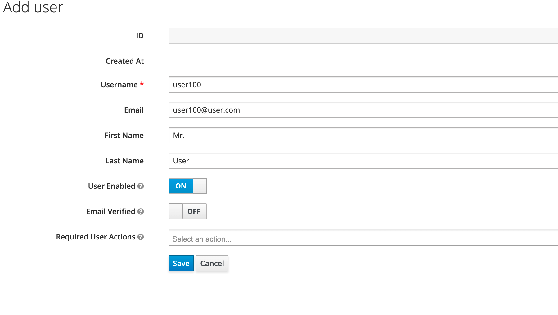Cancel the user creation
The image size is (558, 315).
tap(212, 263)
